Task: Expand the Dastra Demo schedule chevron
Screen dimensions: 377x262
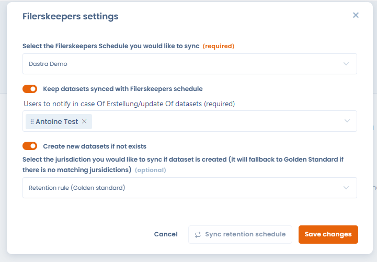Action: coord(346,64)
